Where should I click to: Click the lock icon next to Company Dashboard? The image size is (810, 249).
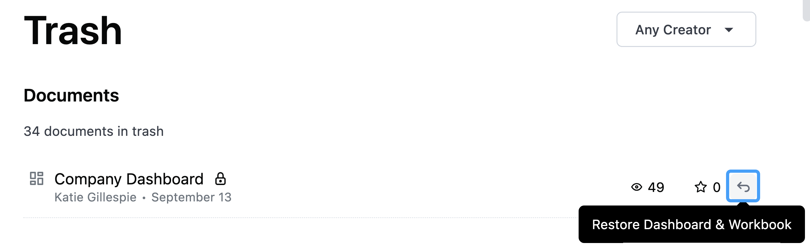pyautogui.click(x=220, y=179)
